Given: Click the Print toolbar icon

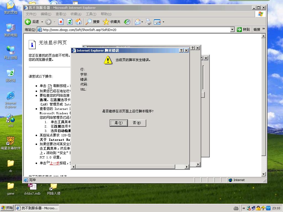Looking at the screenshot, I should coord(148,22).
